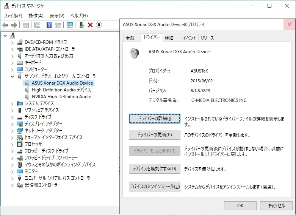The height and width of the screenshot is (216, 296).
Task: Expand オーディオの入力および出力 category
Action: 13,56
